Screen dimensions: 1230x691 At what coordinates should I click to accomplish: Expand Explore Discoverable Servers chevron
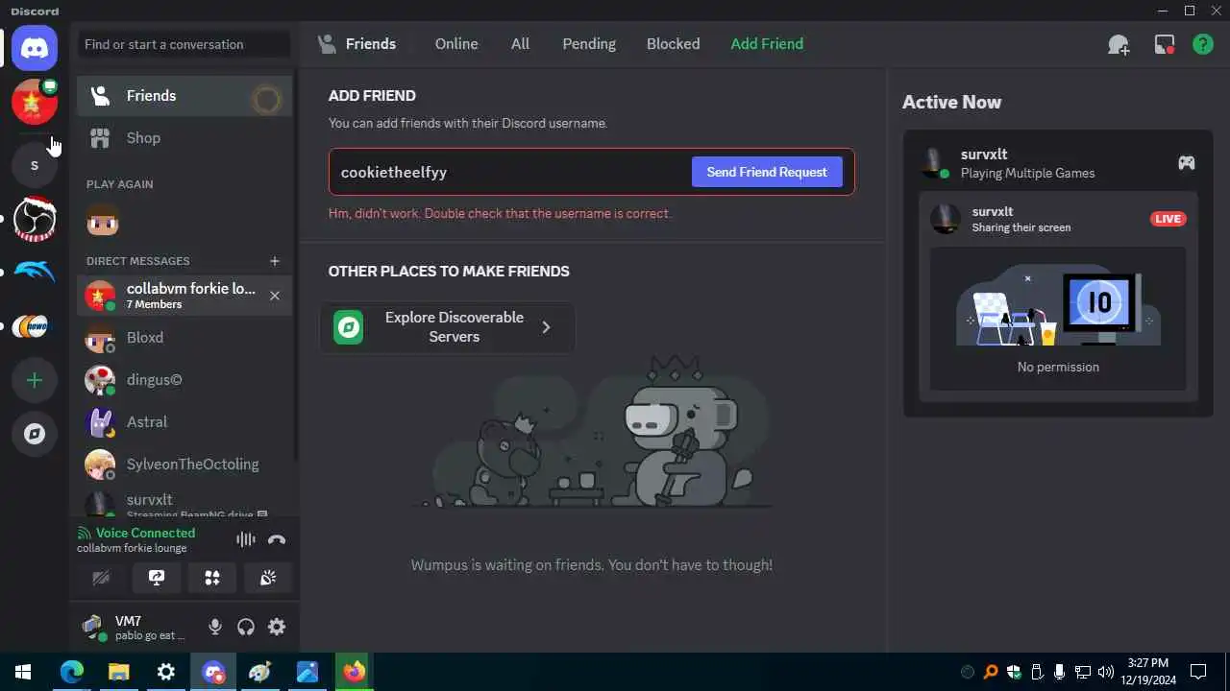pyautogui.click(x=546, y=327)
